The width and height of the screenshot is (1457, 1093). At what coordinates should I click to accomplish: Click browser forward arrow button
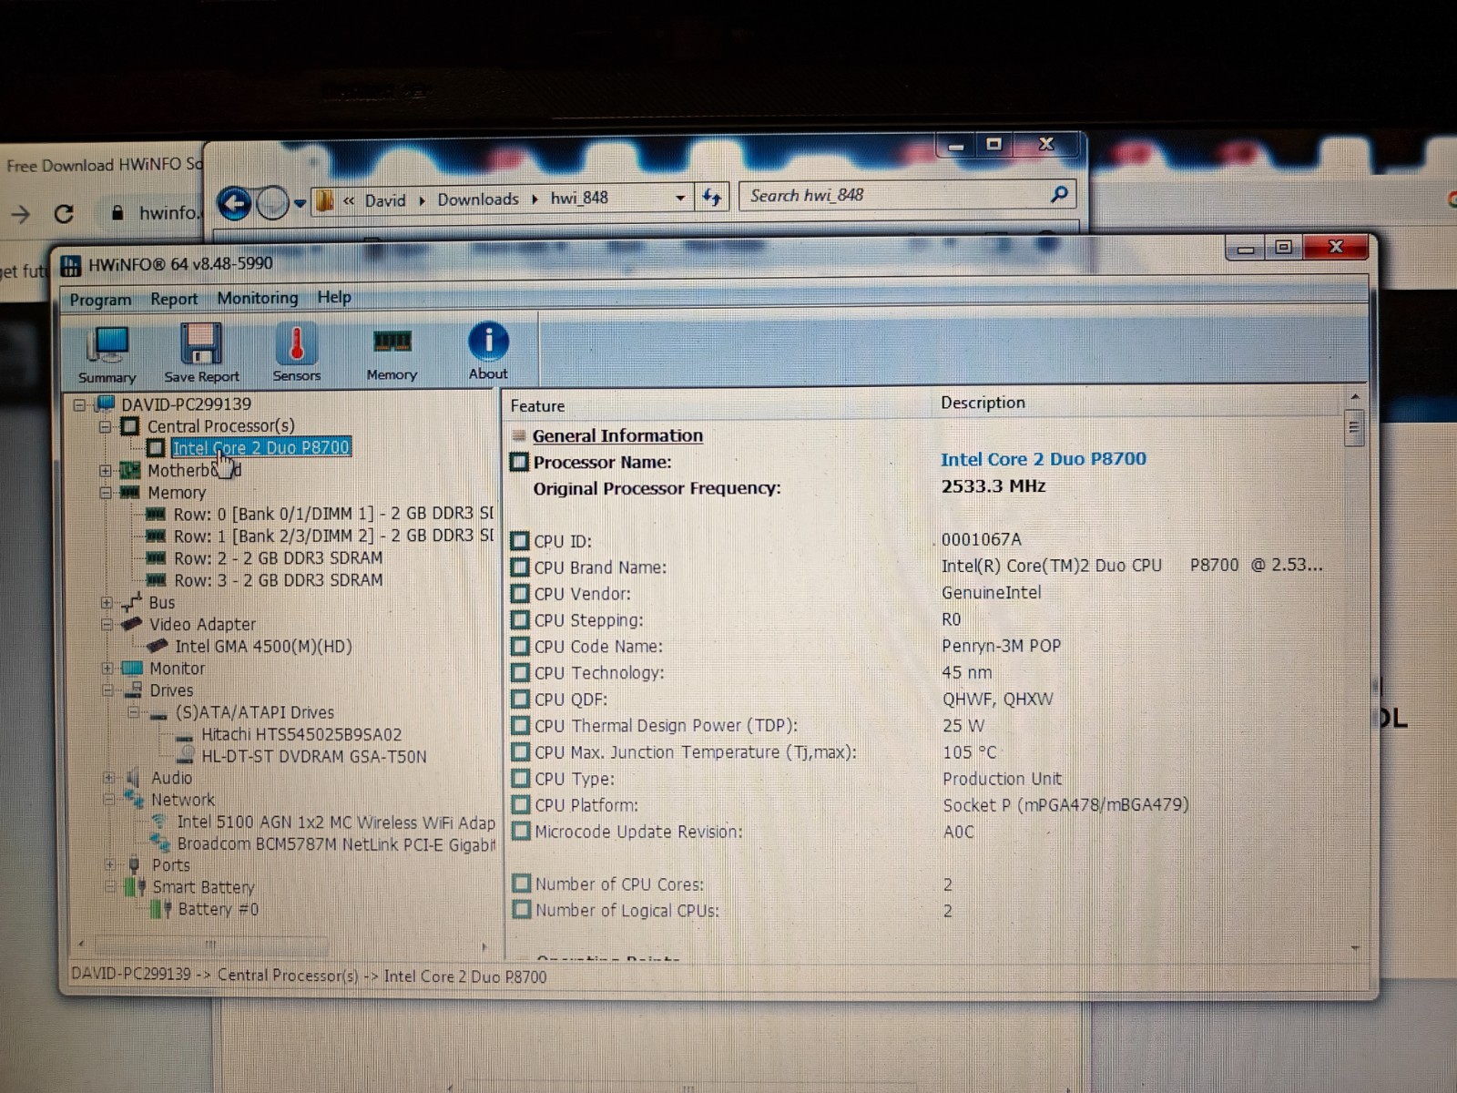click(x=20, y=215)
